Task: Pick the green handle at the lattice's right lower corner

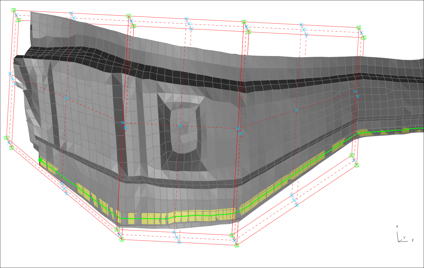Action: (357, 165)
